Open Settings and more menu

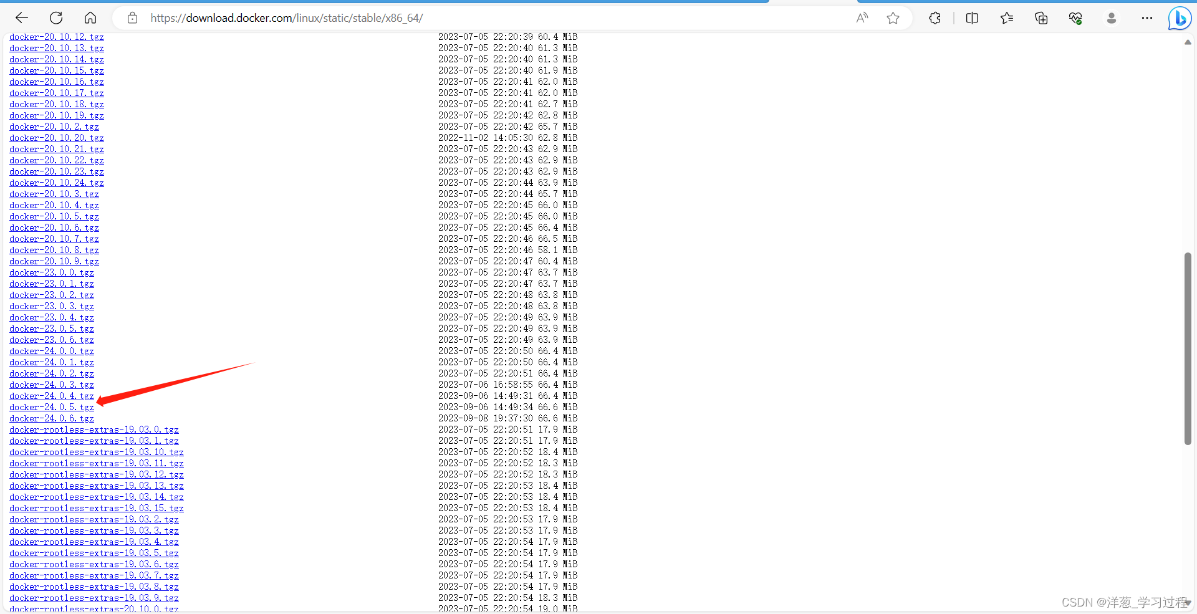tap(1147, 18)
